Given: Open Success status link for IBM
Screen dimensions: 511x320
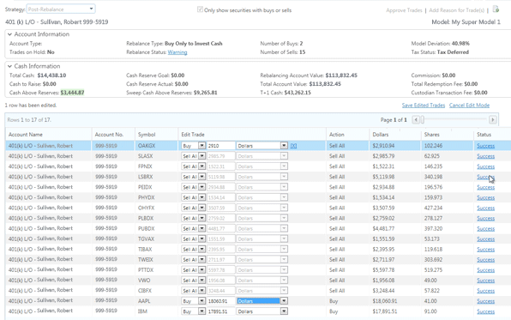Looking at the screenshot, I should 485,311.
